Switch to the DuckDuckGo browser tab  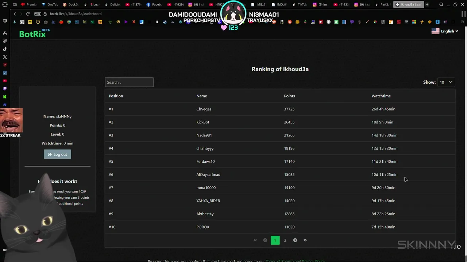[x=71, y=5]
